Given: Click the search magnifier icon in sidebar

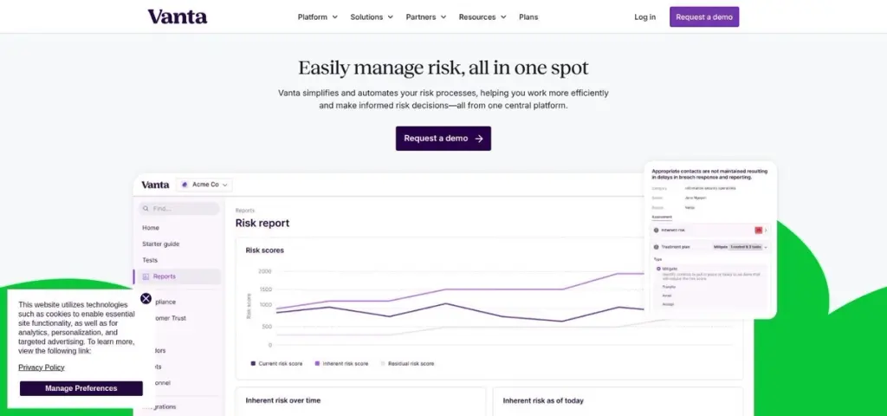Looking at the screenshot, I should tap(146, 209).
